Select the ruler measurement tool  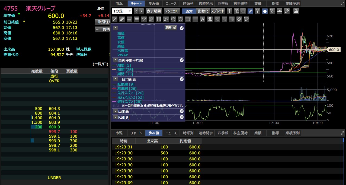click(x=122, y=19)
